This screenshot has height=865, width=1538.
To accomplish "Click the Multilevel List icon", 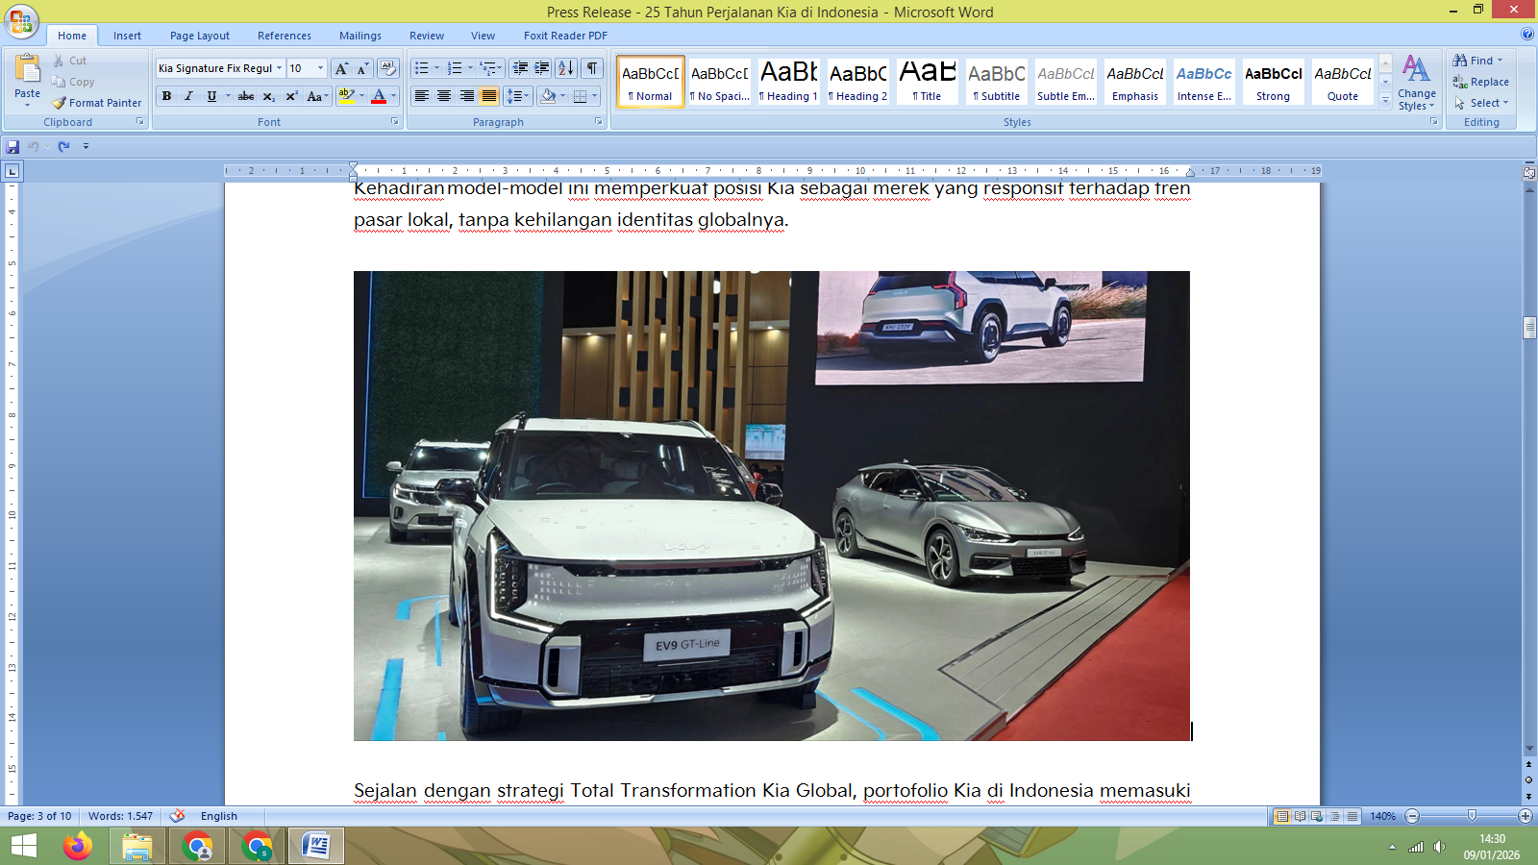I will coord(490,68).
